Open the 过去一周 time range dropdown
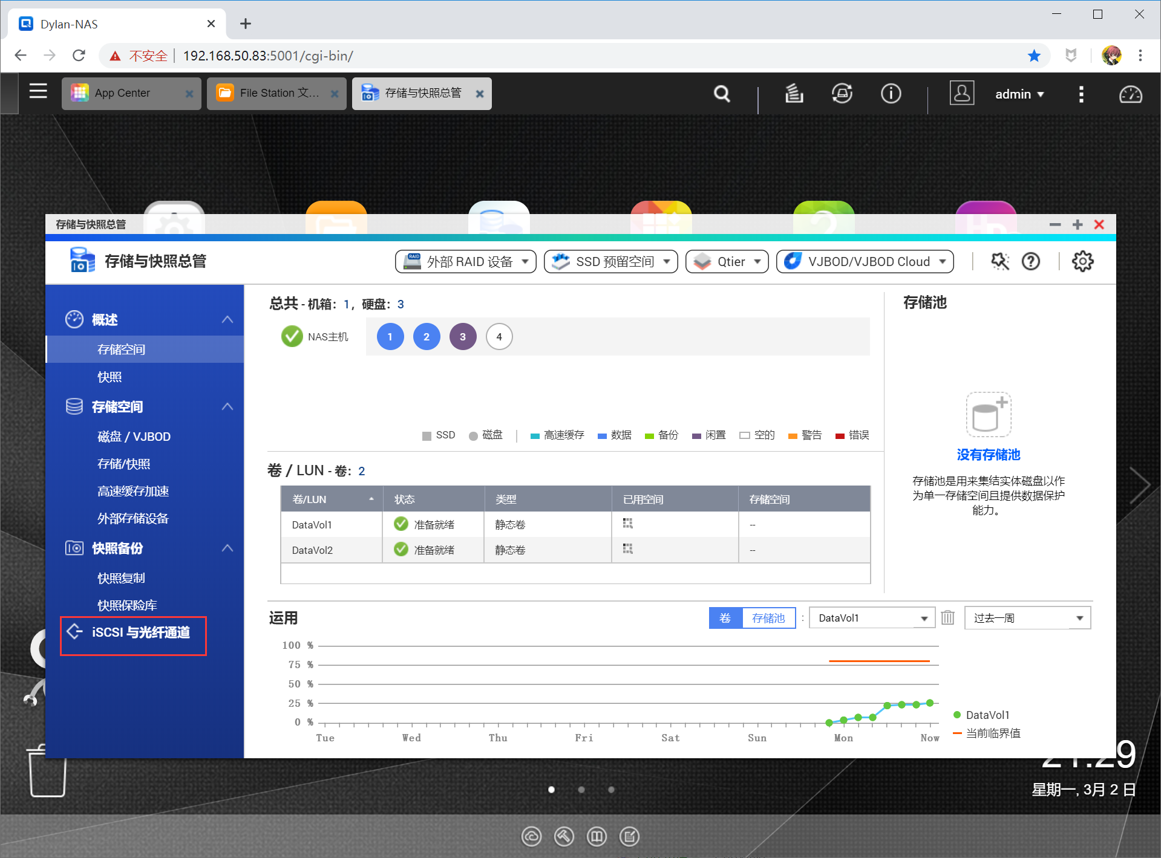This screenshot has height=858, width=1161. tap(1027, 617)
